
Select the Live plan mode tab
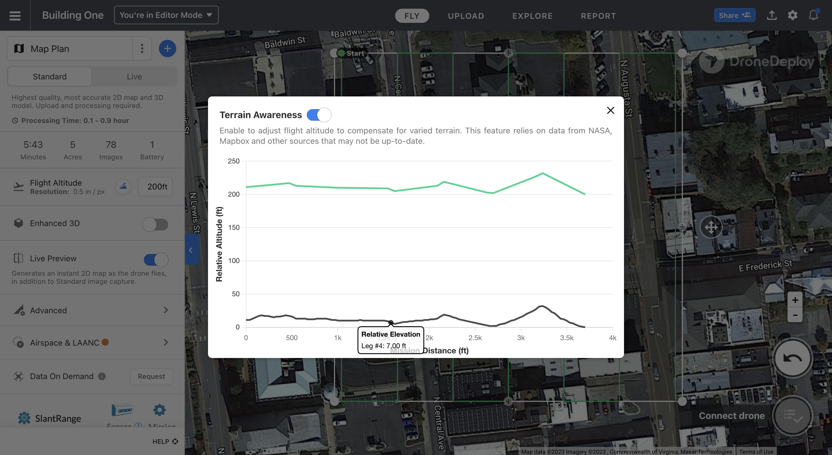point(134,77)
